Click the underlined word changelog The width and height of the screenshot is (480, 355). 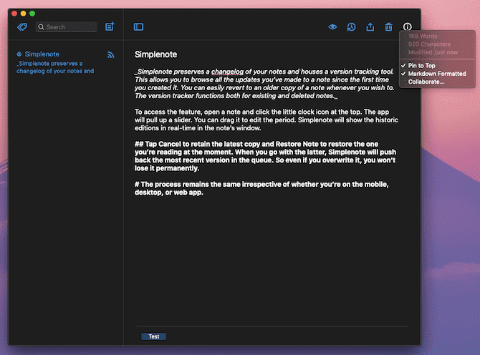point(227,72)
